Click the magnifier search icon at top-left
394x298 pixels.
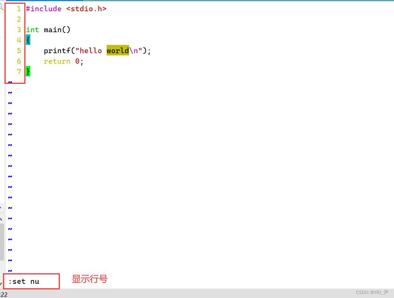[1, 7]
